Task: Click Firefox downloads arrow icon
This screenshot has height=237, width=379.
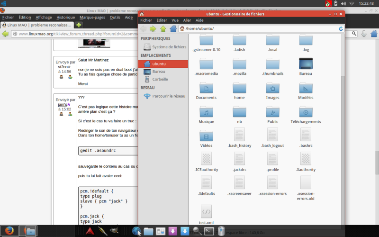Action: pyautogui.click(x=364, y=34)
